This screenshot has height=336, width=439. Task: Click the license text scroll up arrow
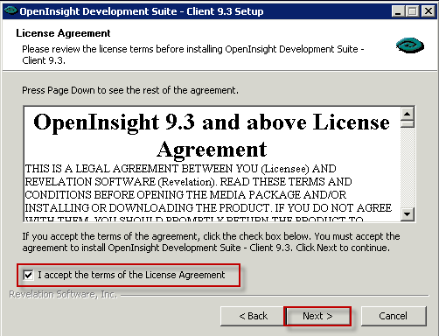(x=408, y=114)
